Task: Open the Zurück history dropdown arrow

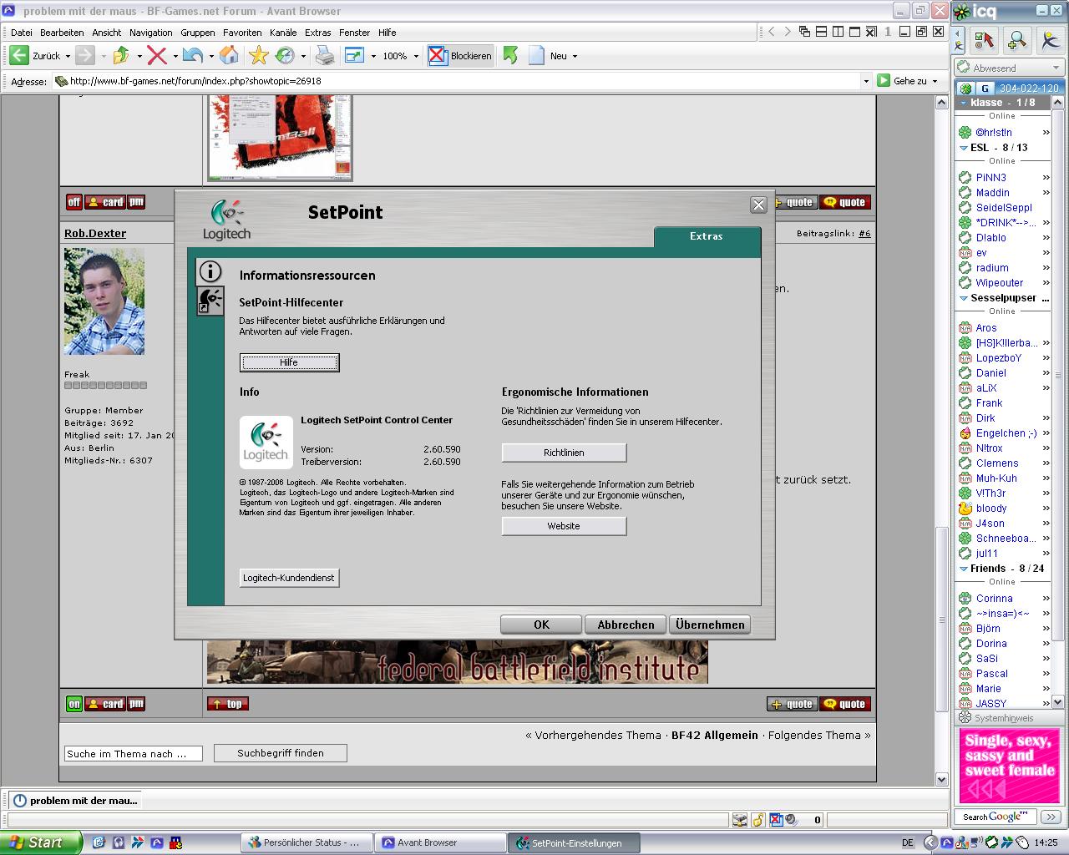Action: coord(68,57)
